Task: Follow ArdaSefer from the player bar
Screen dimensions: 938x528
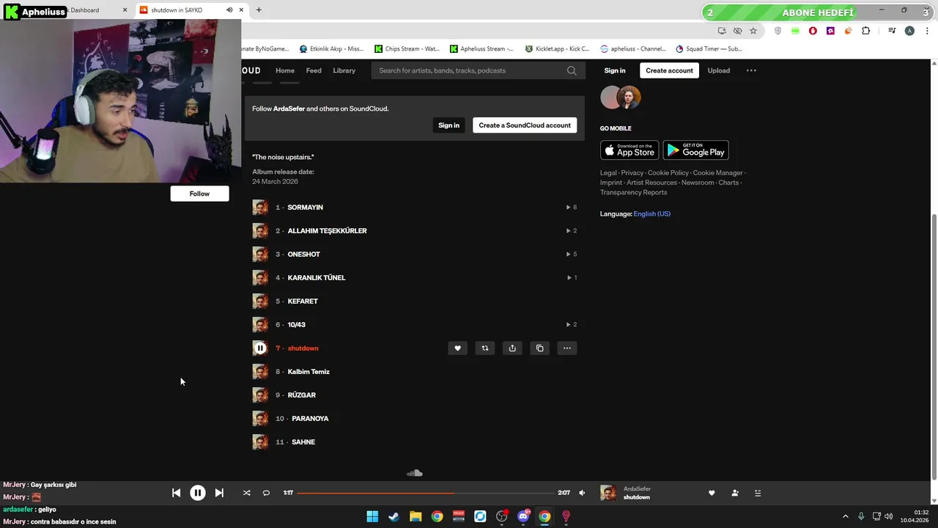Action: pos(735,493)
